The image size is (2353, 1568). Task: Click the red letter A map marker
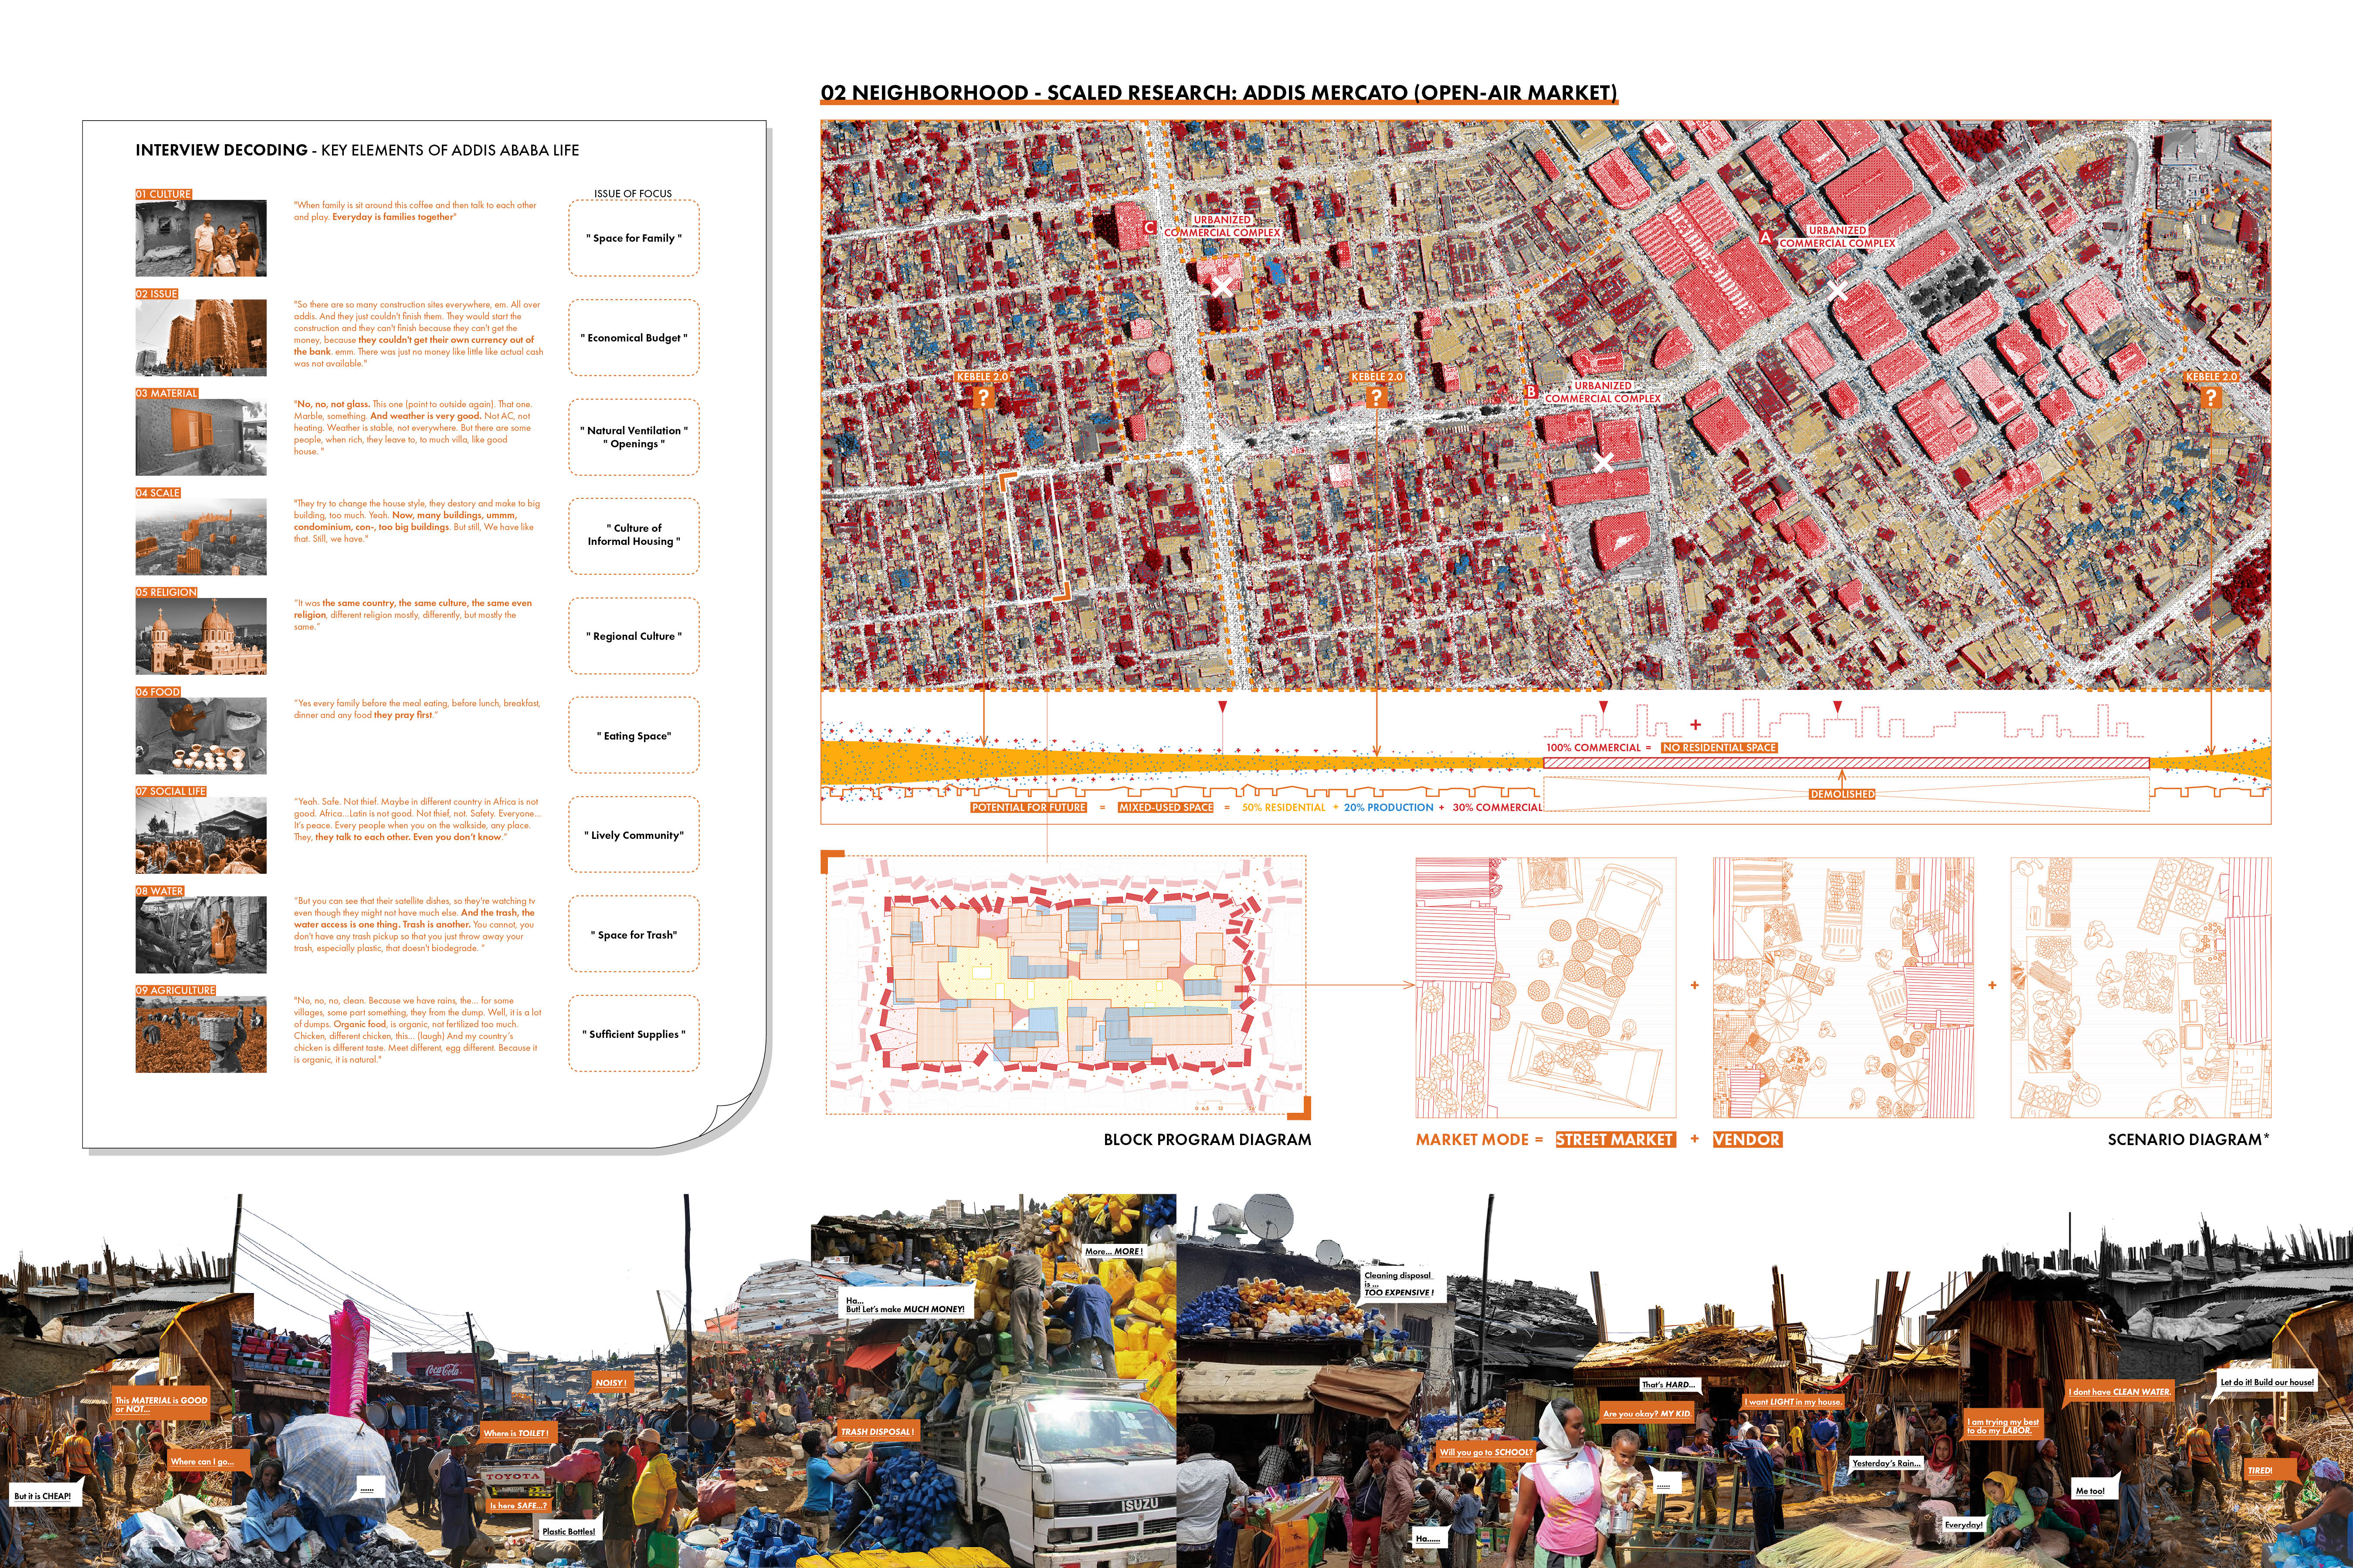[1766, 238]
